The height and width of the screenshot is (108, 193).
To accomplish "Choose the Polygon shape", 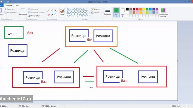I will pyautogui.click(x=83, y=10).
